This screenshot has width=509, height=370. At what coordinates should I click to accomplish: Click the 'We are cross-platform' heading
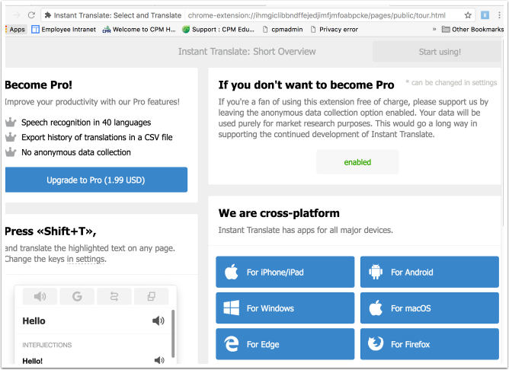(279, 213)
